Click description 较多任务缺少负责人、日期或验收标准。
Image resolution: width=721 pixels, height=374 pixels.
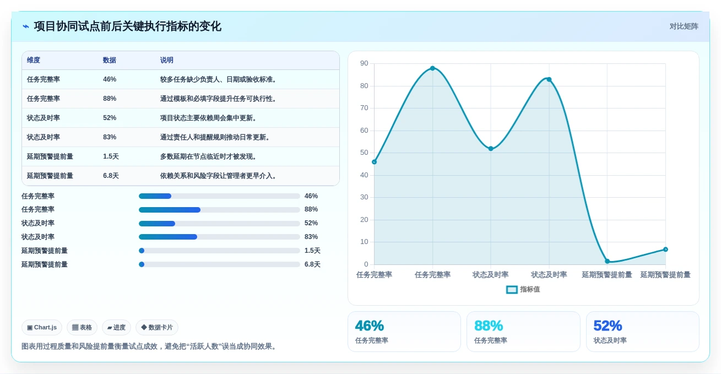pyautogui.click(x=219, y=79)
